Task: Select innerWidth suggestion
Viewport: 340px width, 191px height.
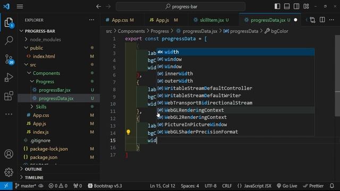Action: (236, 74)
